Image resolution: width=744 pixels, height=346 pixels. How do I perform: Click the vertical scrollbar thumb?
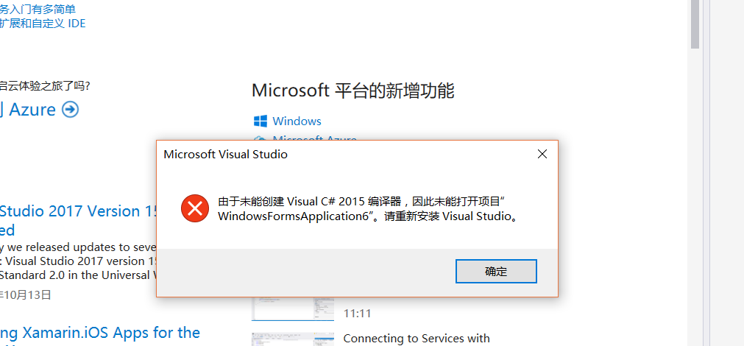[695, 24]
